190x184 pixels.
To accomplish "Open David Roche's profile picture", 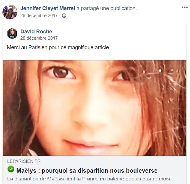I will [12, 33].
